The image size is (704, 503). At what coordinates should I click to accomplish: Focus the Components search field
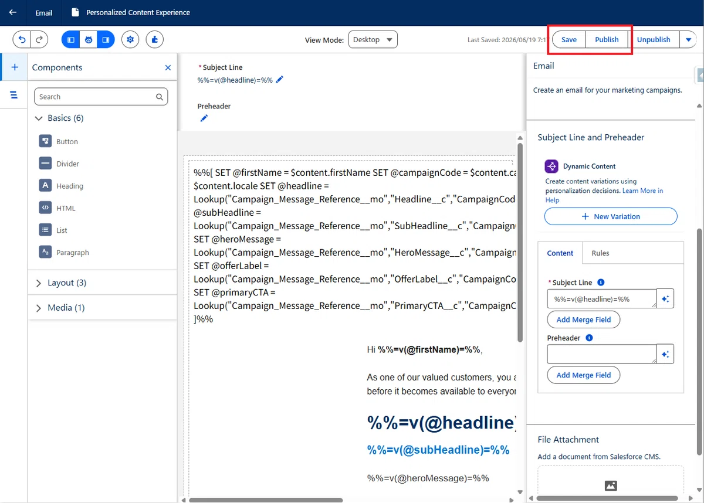(101, 97)
